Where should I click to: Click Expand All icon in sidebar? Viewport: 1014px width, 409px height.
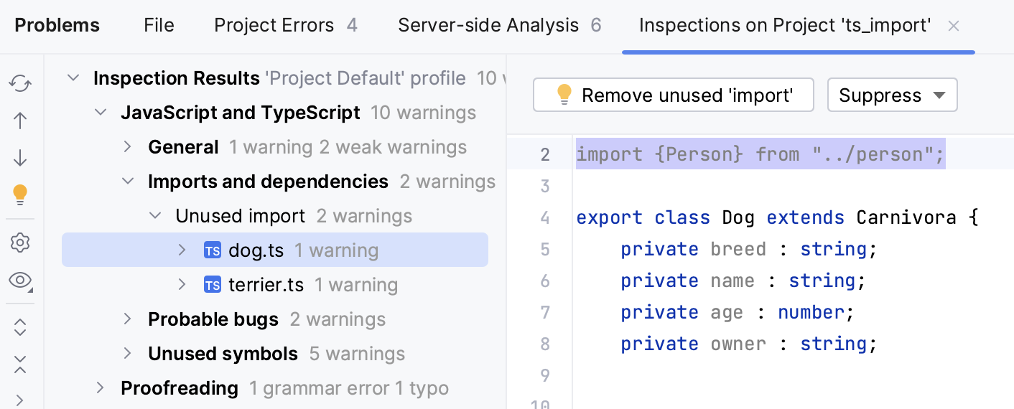[x=20, y=327]
